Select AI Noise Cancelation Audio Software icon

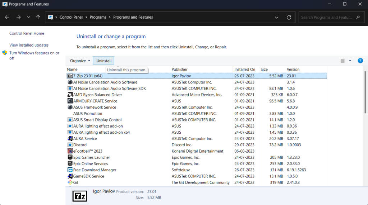point(70,82)
